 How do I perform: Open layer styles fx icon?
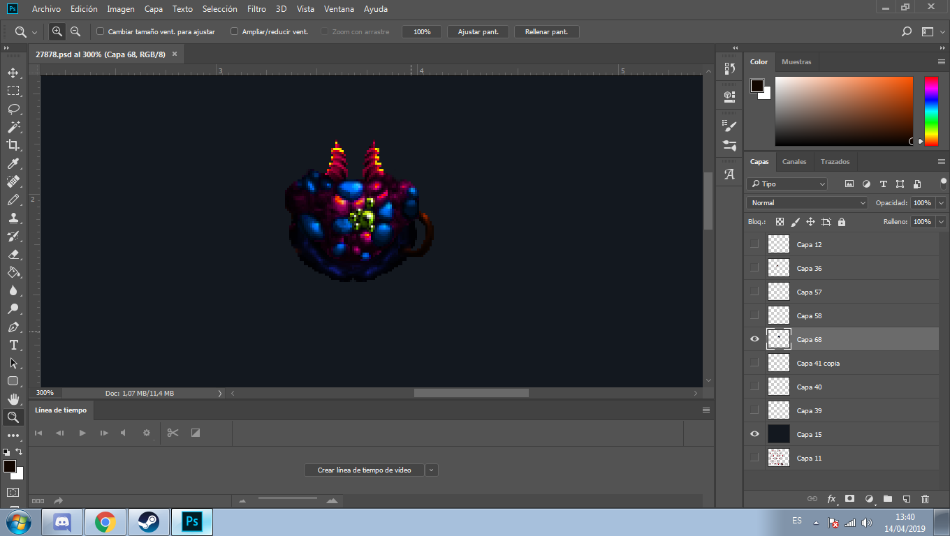pos(831,499)
